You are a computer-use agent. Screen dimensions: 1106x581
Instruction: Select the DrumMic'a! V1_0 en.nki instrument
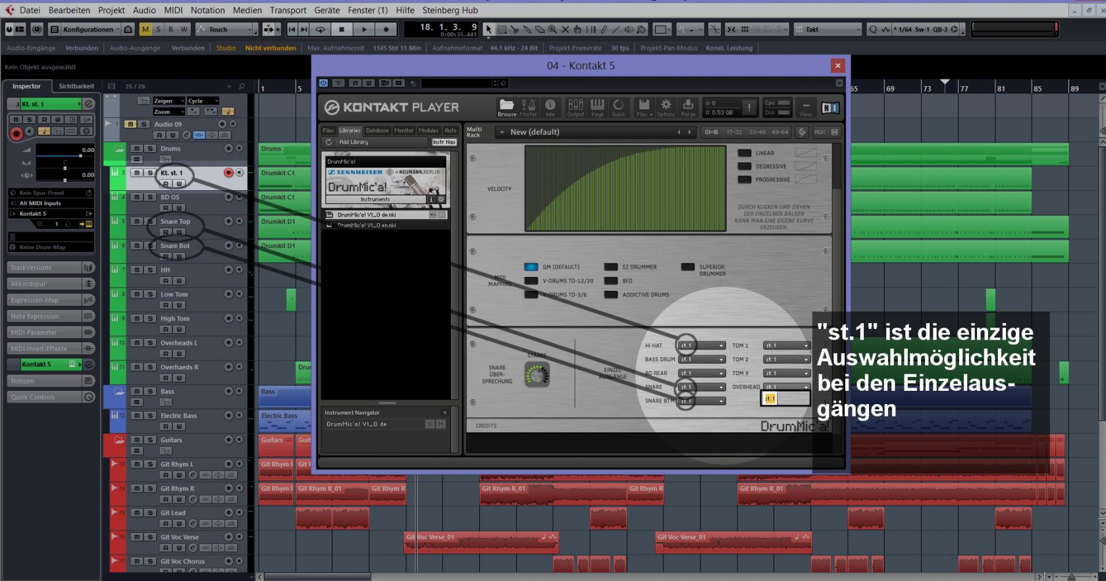(366, 225)
